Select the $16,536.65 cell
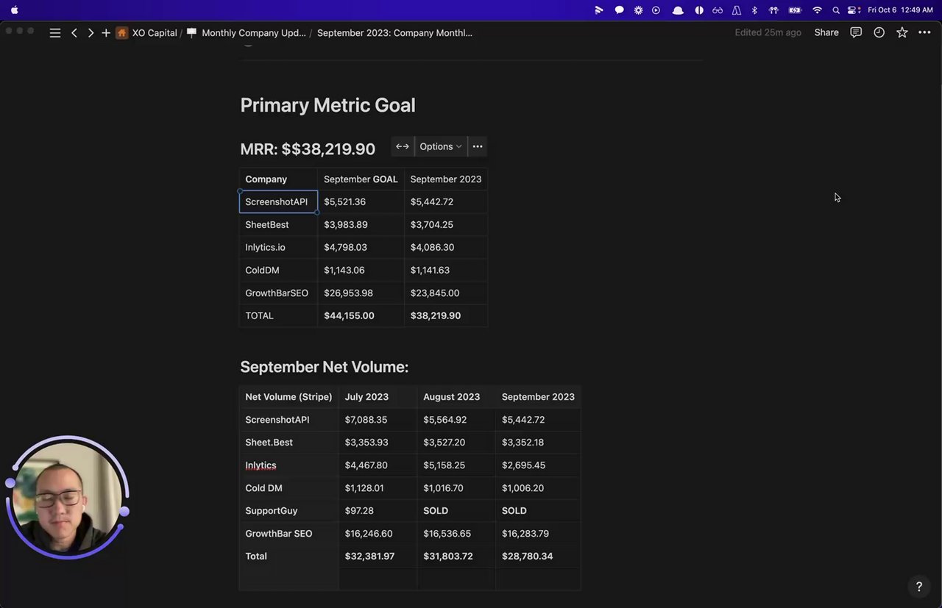Screen dimensions: 942x608 click(456, 534)
